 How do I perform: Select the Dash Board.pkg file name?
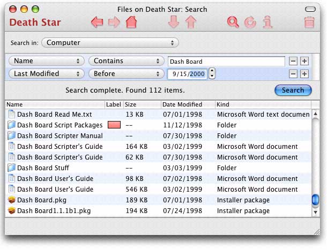[x=42, y=200]
